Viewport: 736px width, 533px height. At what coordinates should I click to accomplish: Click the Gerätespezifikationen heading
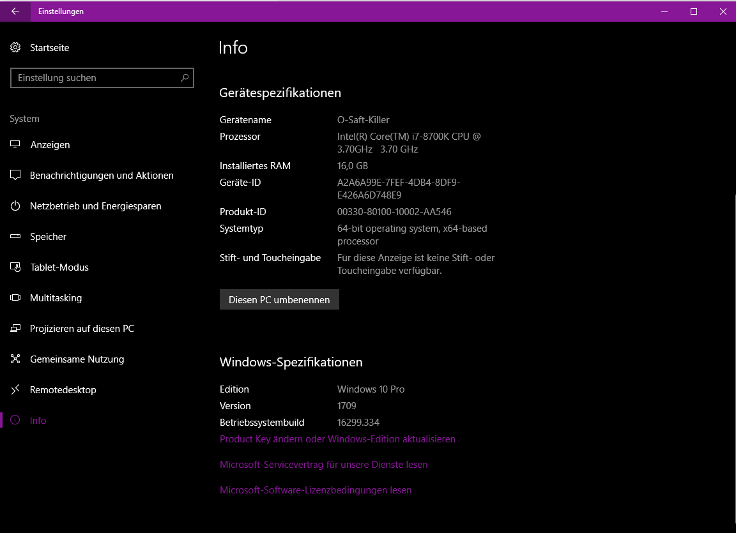coord(280,93)
